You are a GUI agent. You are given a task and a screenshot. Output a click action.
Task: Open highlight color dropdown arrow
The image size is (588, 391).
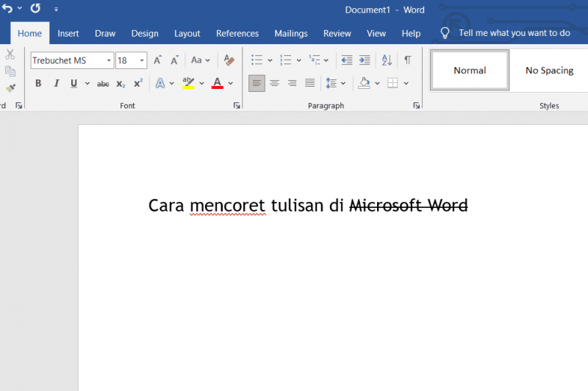coord(201,83)
